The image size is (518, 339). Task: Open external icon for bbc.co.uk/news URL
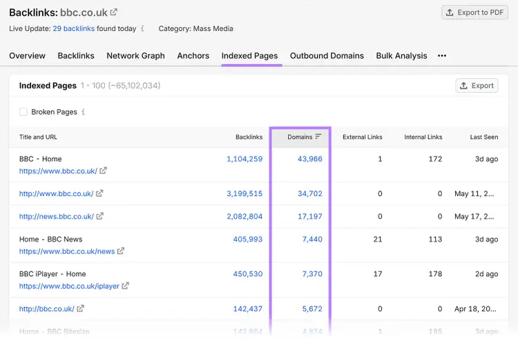point(121,251)
